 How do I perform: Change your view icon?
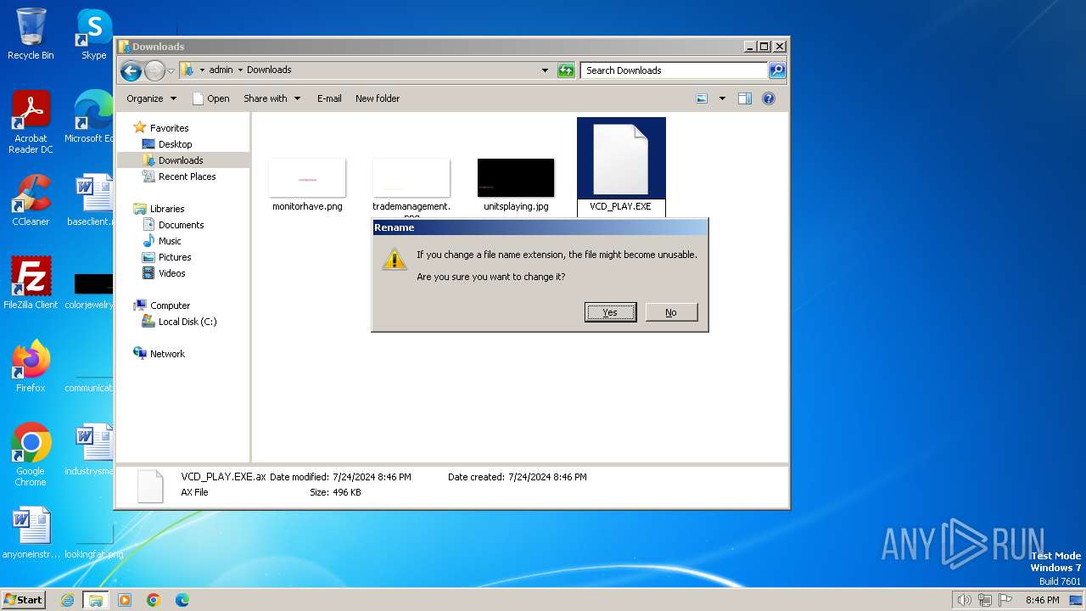tap(702, 98)
